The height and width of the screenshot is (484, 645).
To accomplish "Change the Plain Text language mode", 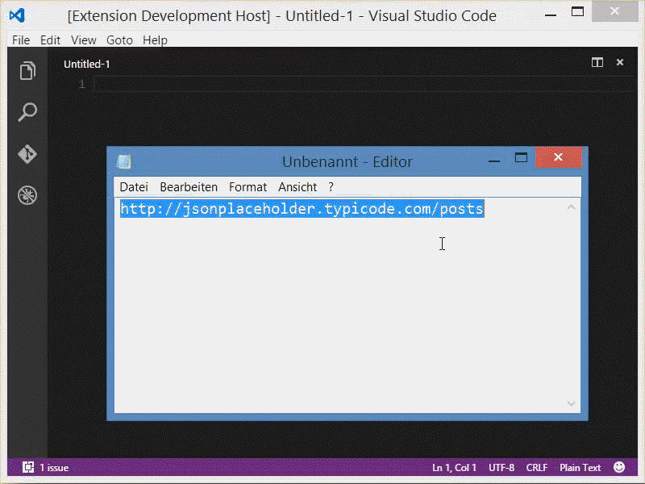I will coord(580,468).
